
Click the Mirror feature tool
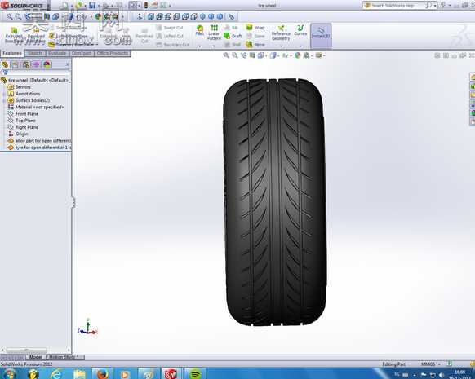[255, 45]
